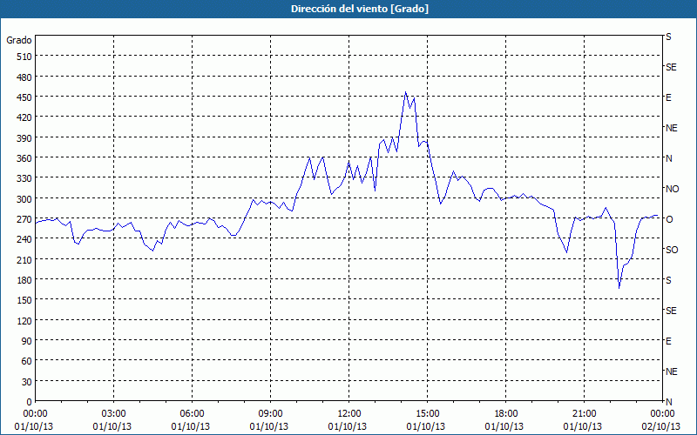697x435 pixels.
Task: Select the 90 label on the left axis
Action: (x=27, y=341)
